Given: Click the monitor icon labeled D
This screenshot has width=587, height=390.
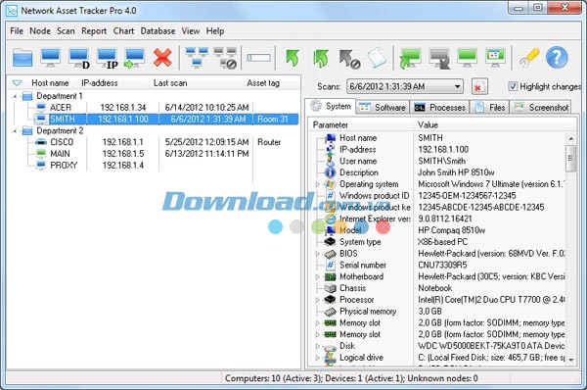Looking at the screenshot, I should point(79,59).
